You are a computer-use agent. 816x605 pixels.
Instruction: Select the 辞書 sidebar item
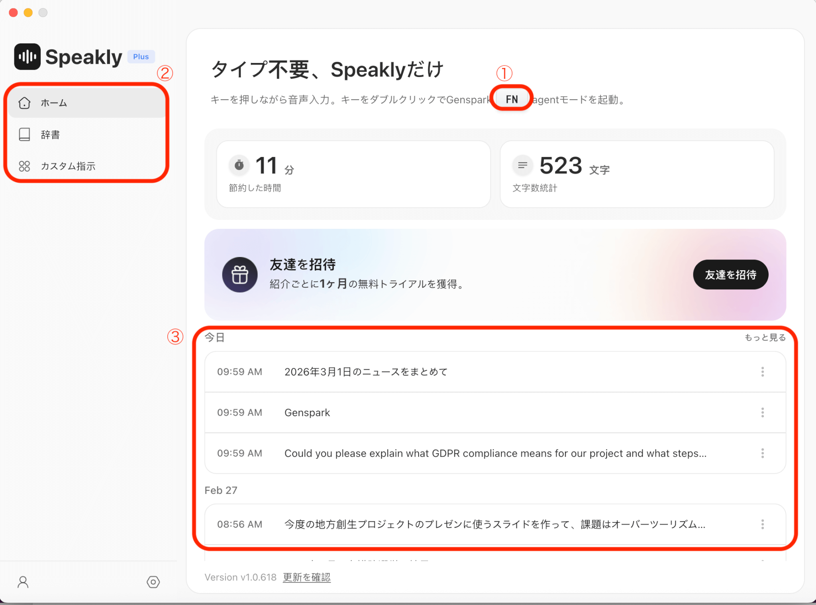[x=51, y=135]
